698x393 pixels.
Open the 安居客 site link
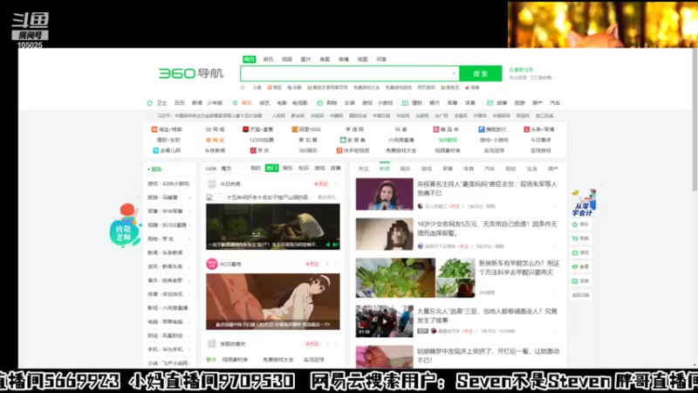(x=352, y=140)
